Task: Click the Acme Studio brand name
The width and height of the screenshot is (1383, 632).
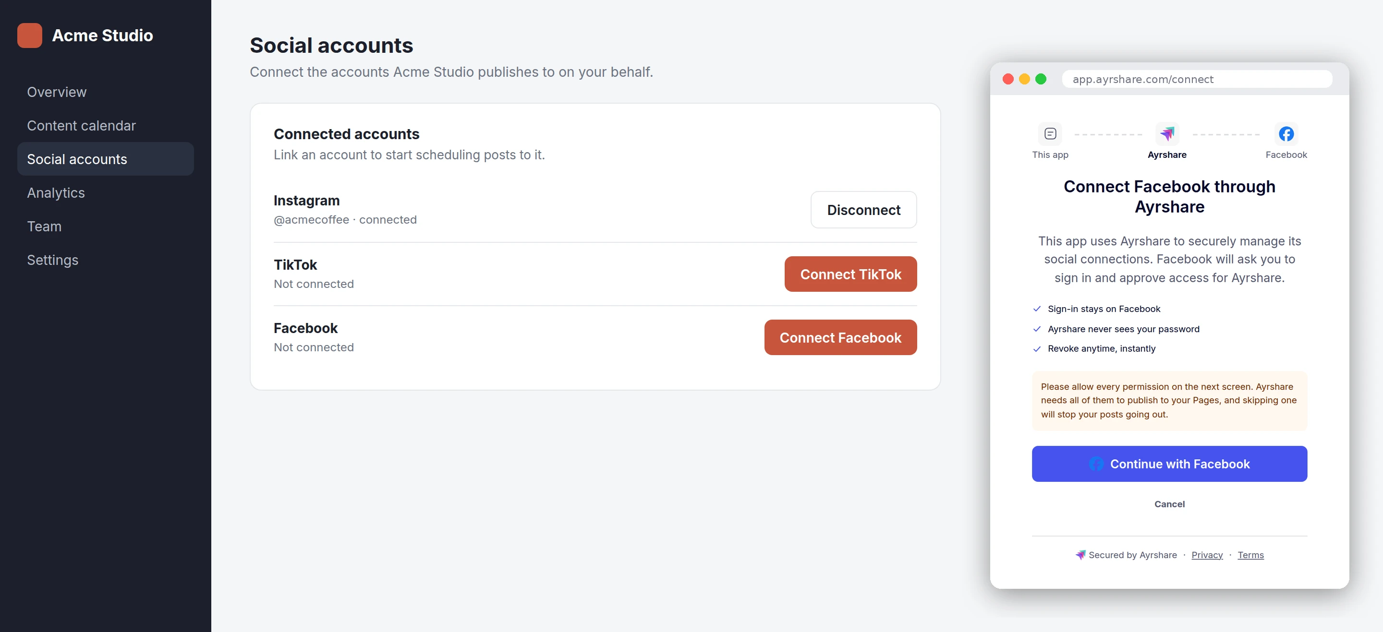Action: (x=103, y=36)
